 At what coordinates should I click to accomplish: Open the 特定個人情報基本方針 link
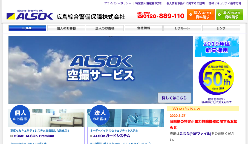149,3
